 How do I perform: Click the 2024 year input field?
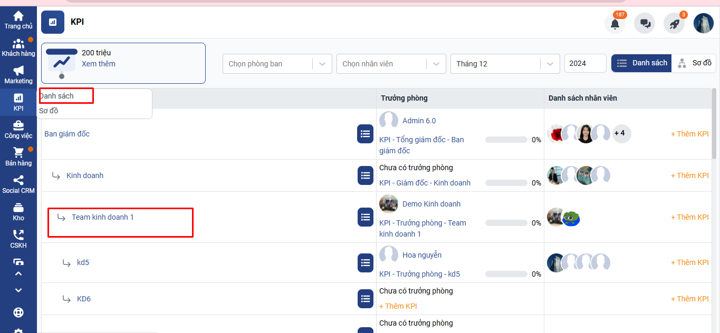585,64
